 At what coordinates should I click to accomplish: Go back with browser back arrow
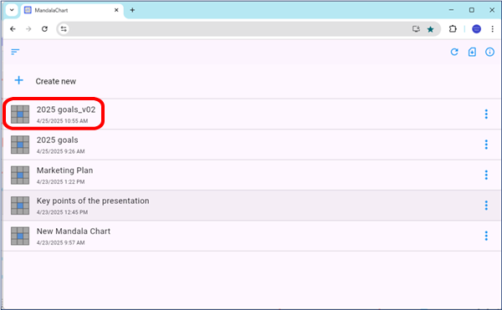pyautogui.click(x=13, y=29)
